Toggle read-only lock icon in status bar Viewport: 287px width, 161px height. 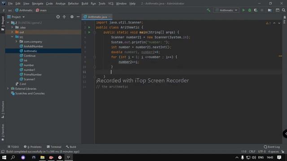[x=283, y=152]
